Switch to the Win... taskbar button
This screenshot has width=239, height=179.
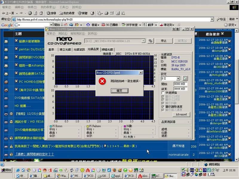click(x=62, y=176)
